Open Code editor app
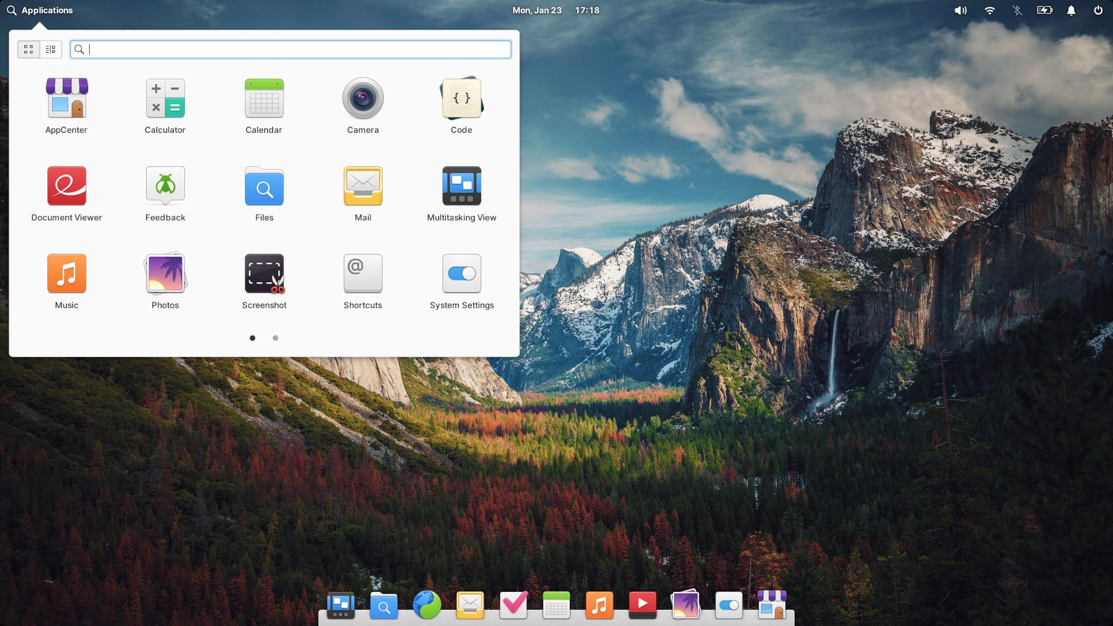The width and height of the screenshot is (1113, 626). pyautogui.click(x=461, y=98)
